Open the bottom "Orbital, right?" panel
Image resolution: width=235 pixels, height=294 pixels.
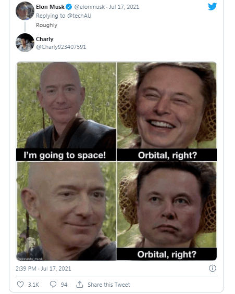pos(167,211)
